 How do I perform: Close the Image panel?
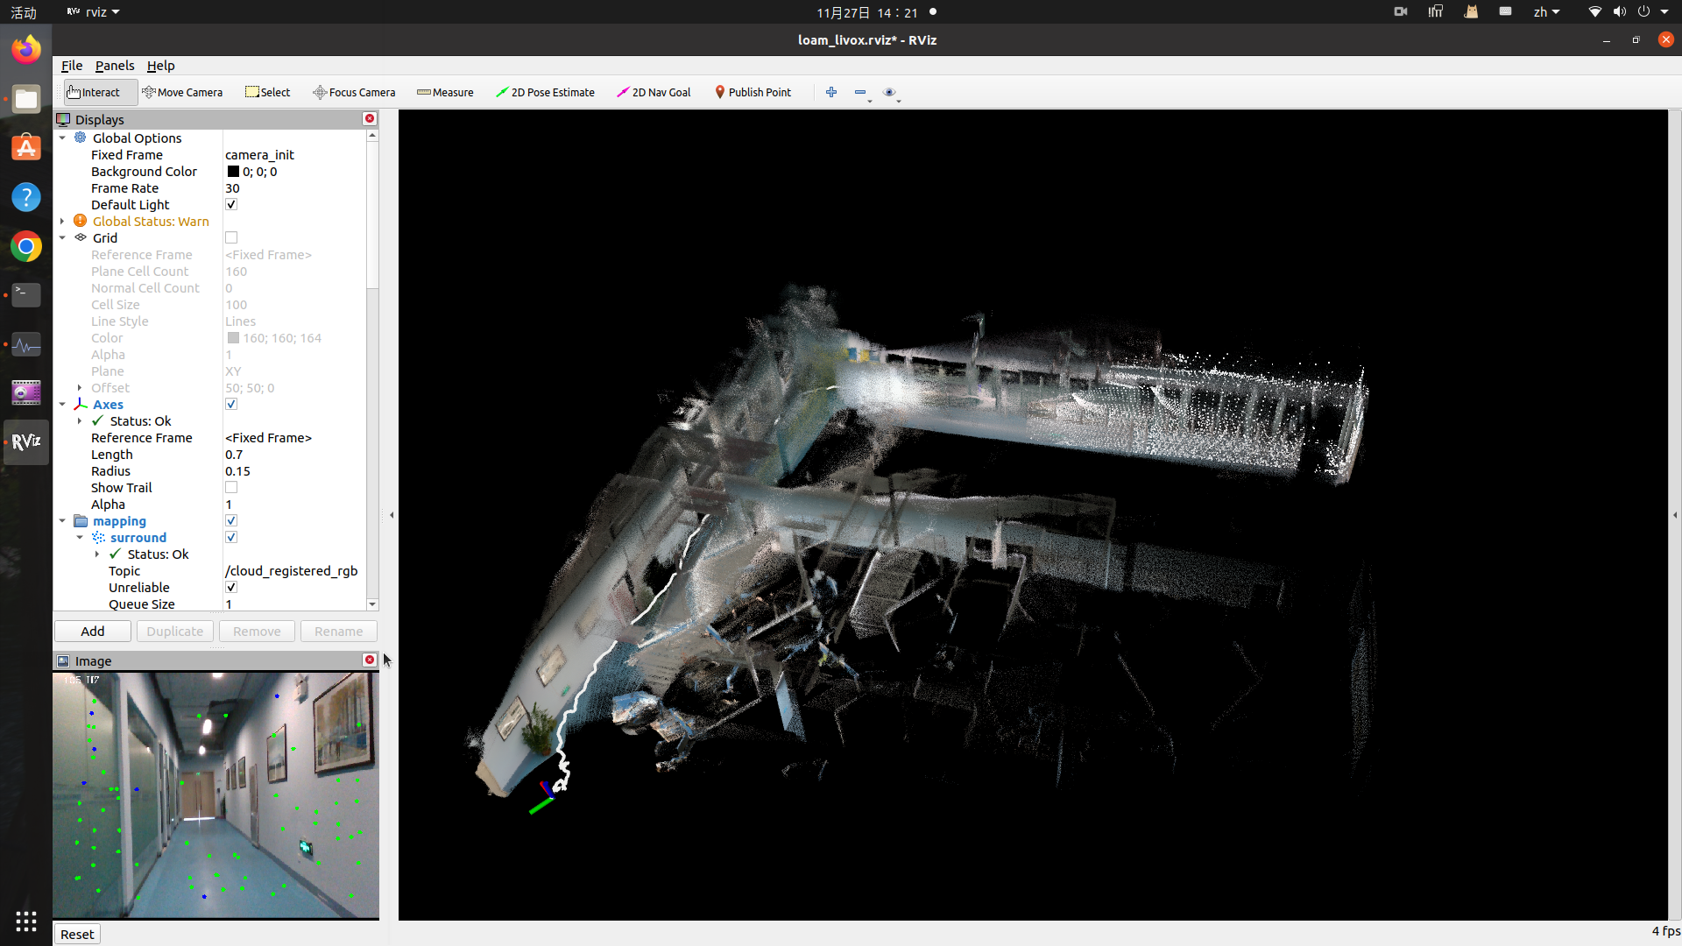click(x=370, y=660)
